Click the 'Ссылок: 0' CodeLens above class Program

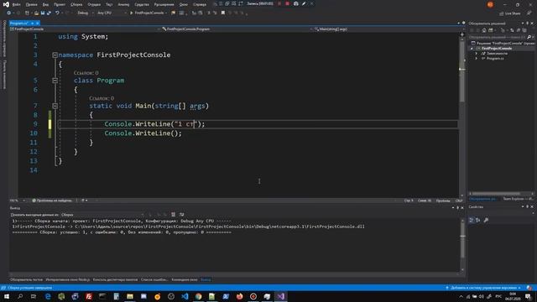[x=86, y=73]
